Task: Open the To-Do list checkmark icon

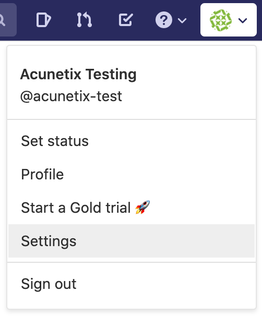Action: (x=126, y=20)
